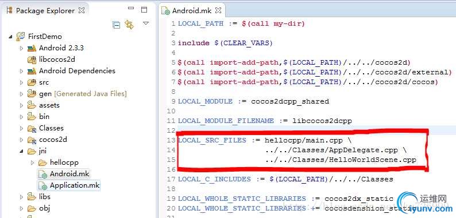
Task: Select Classes folder label
Action: 51,128
